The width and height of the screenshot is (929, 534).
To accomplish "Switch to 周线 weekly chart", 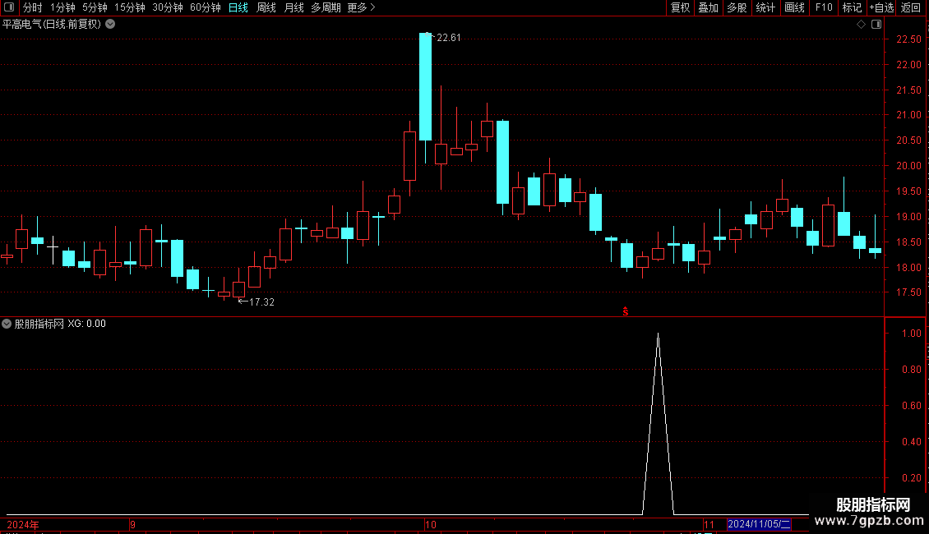I will (266, 7).
